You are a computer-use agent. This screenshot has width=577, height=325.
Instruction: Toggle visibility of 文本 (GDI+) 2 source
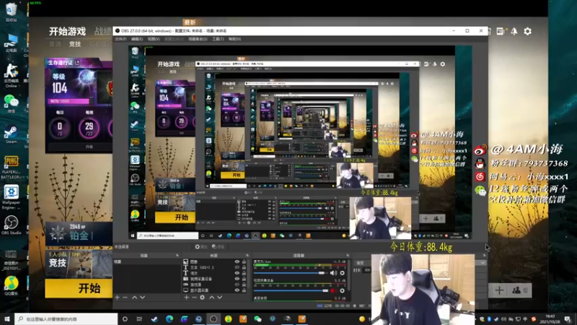[x=237, y=267]
